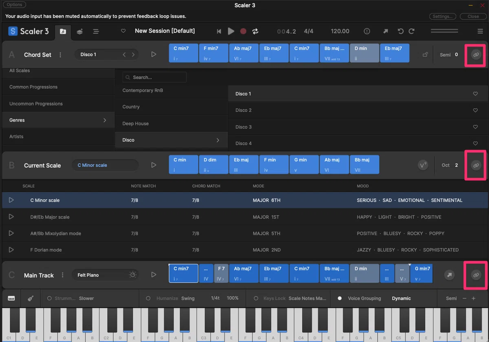The image size is (489, 342).
Task: Open the C Minor scale selector dropdown
Action: pyautogui.click(x=105, y=165)
